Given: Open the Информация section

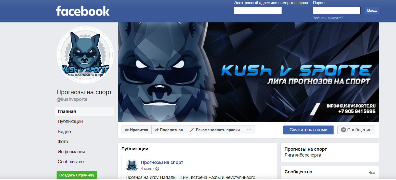Looking at the screenshot, I should click(x=71, y=152).
